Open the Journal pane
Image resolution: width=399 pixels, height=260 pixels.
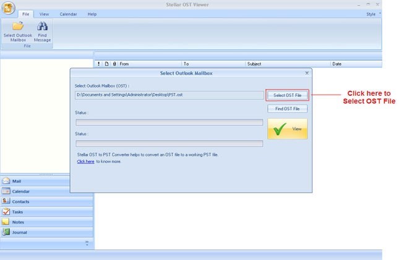(x=46, y=232)
